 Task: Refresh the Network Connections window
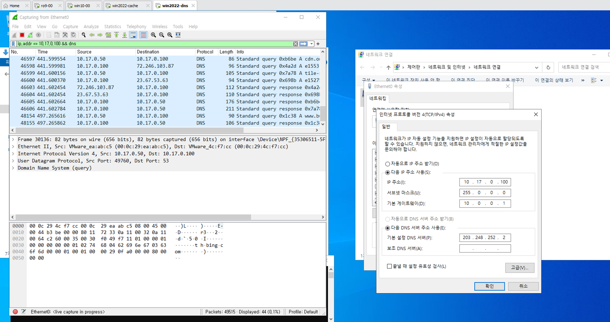point(548,67)
